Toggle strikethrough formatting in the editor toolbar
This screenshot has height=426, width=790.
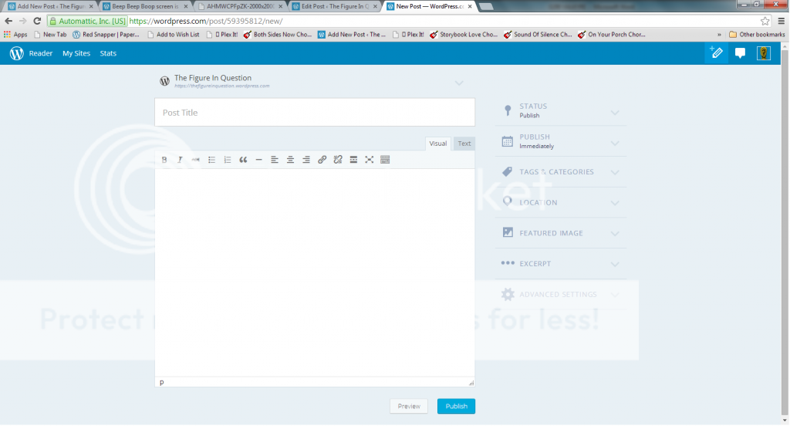tap(195, 160)
